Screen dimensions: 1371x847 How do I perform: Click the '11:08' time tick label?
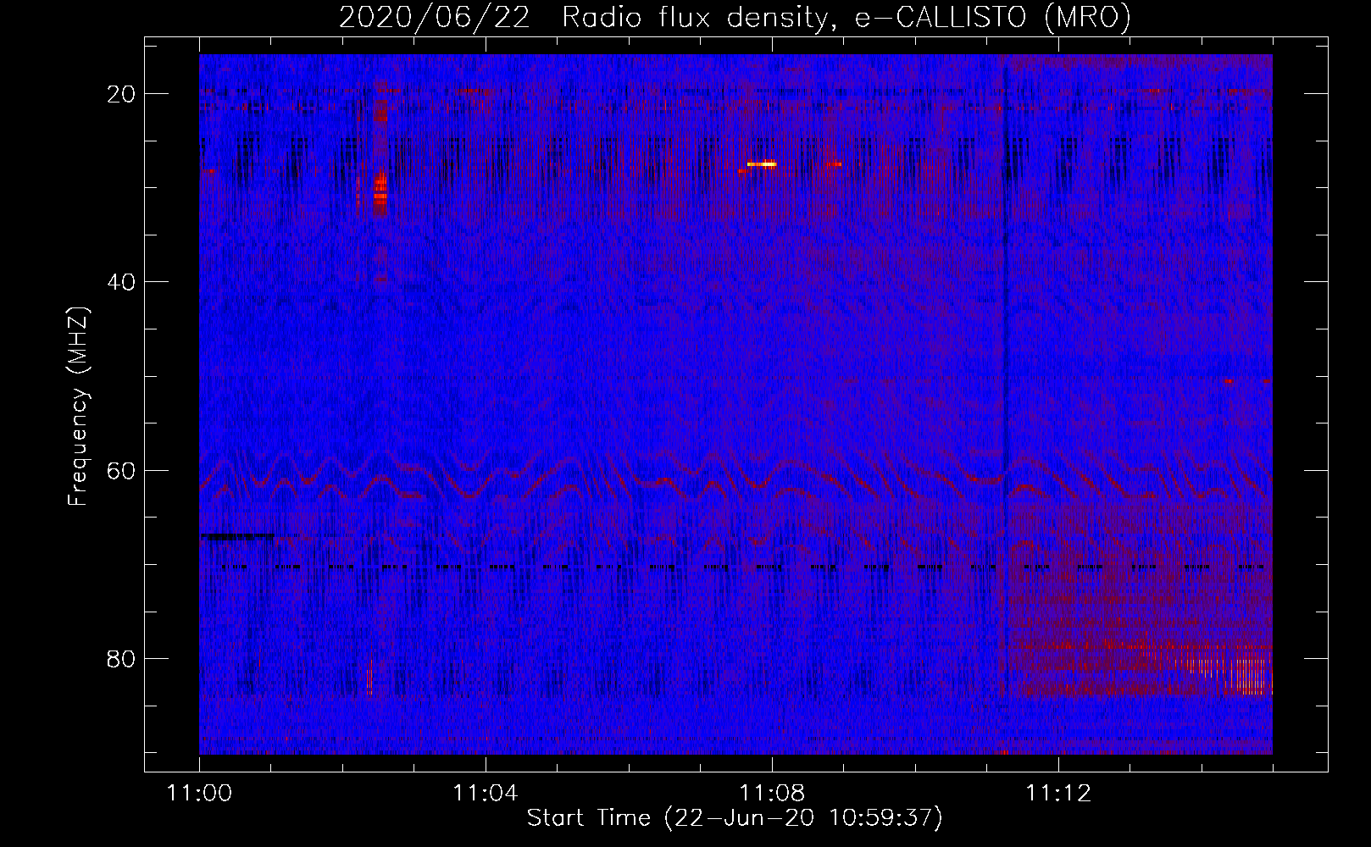[771, 794]
